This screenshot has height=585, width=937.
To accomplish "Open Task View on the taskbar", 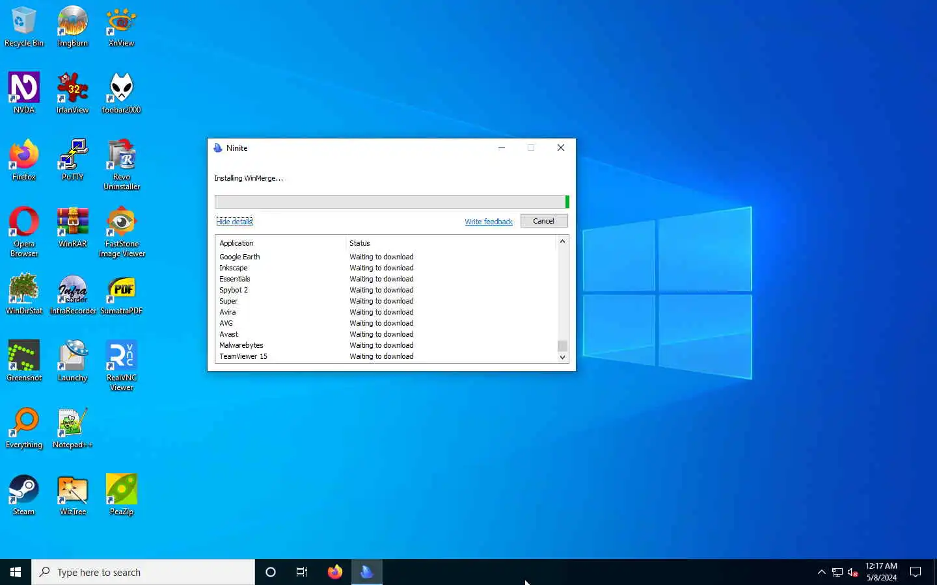I will coord(302,572).
